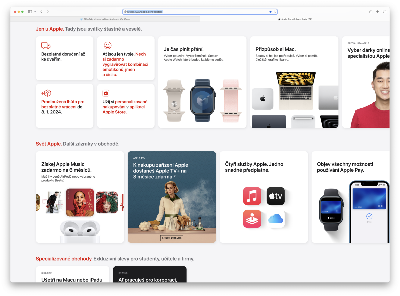This screenshot has height=296, width=400.
Task: Open the 'Přizpůsob si Mac.' card
Action: (x=294, y=82)
